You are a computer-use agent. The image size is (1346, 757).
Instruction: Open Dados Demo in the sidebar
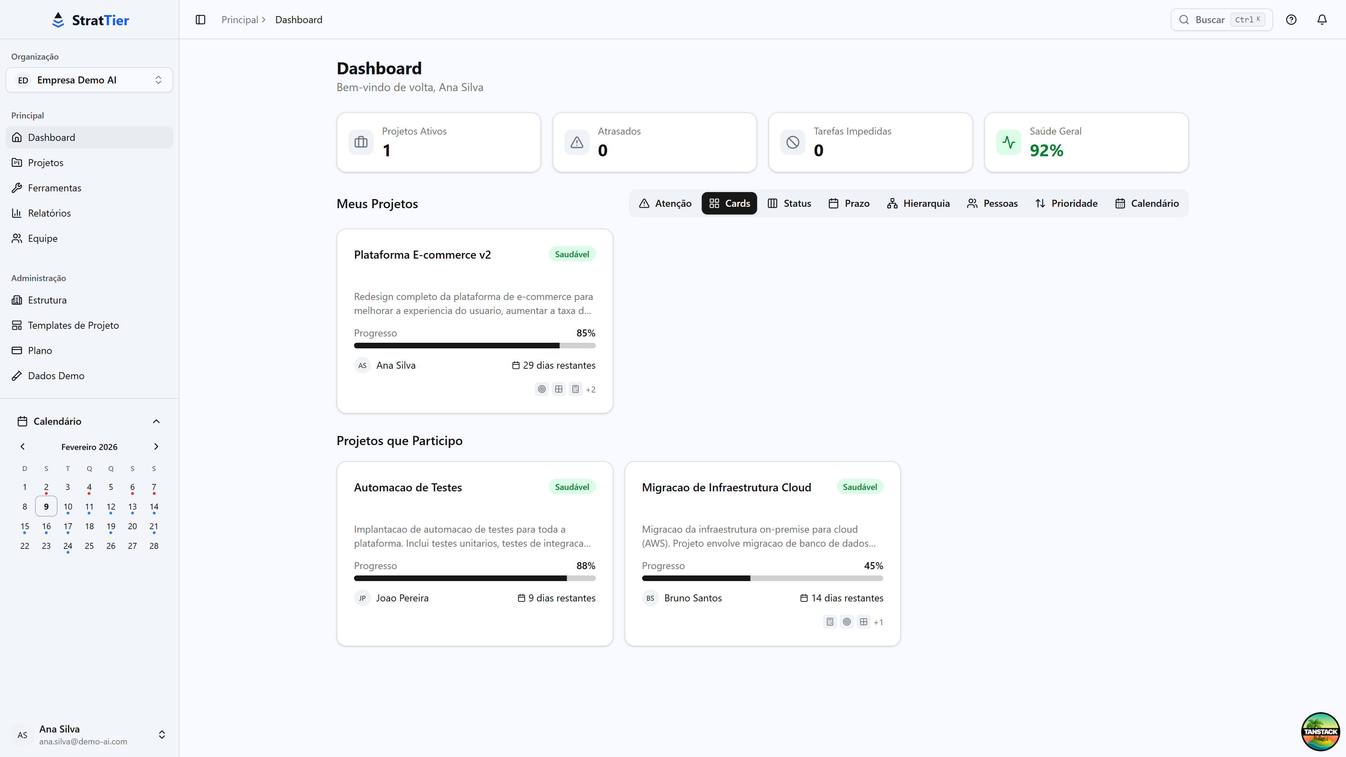56,375
